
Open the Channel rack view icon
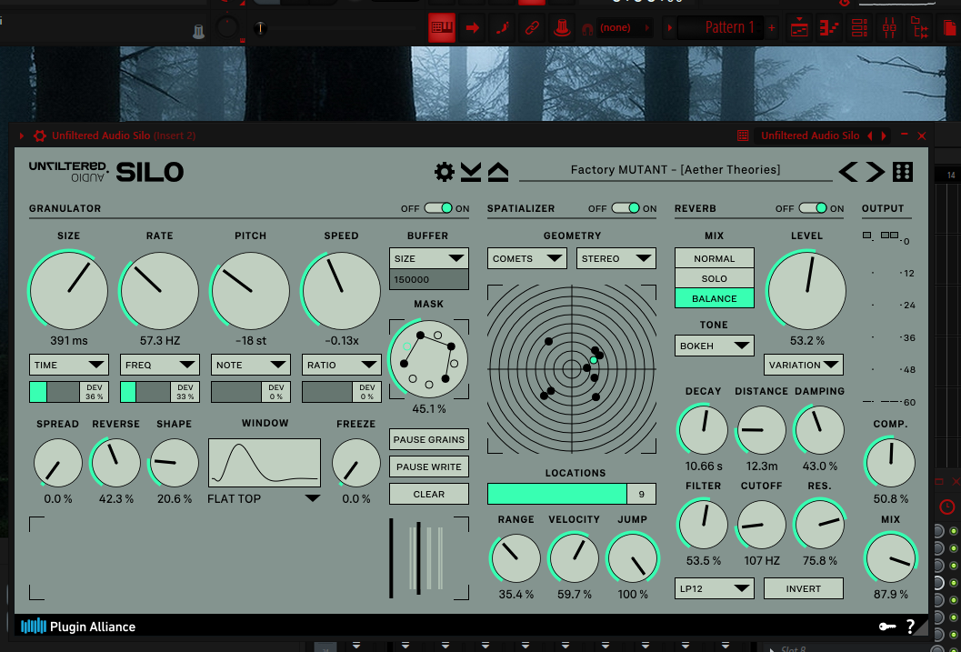pyautogui.click(x=859, y=27)
